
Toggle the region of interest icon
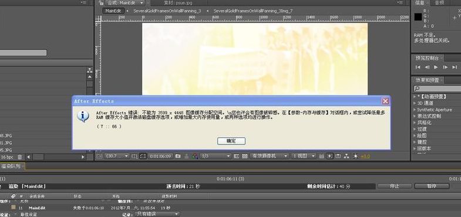coord(237,156)
